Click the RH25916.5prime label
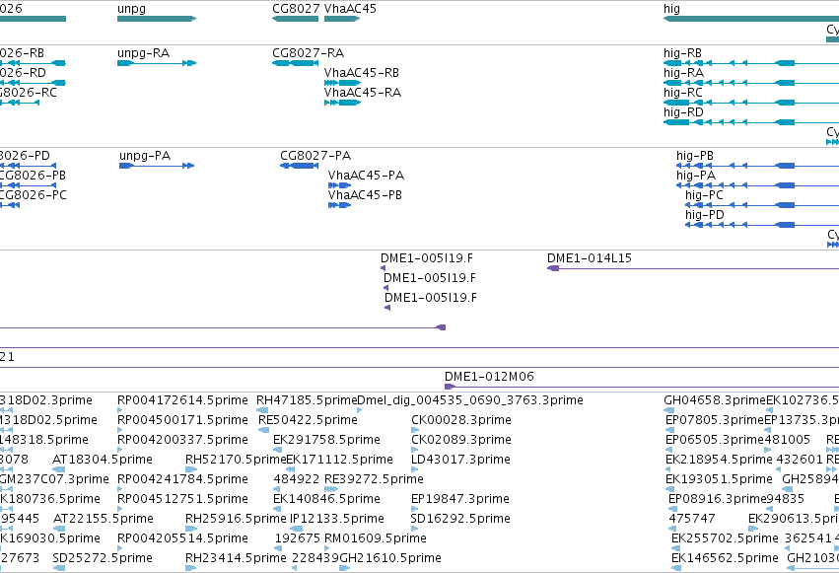Image resolution: width=839 pixels, height=573 pixels. tap(236, 519)
